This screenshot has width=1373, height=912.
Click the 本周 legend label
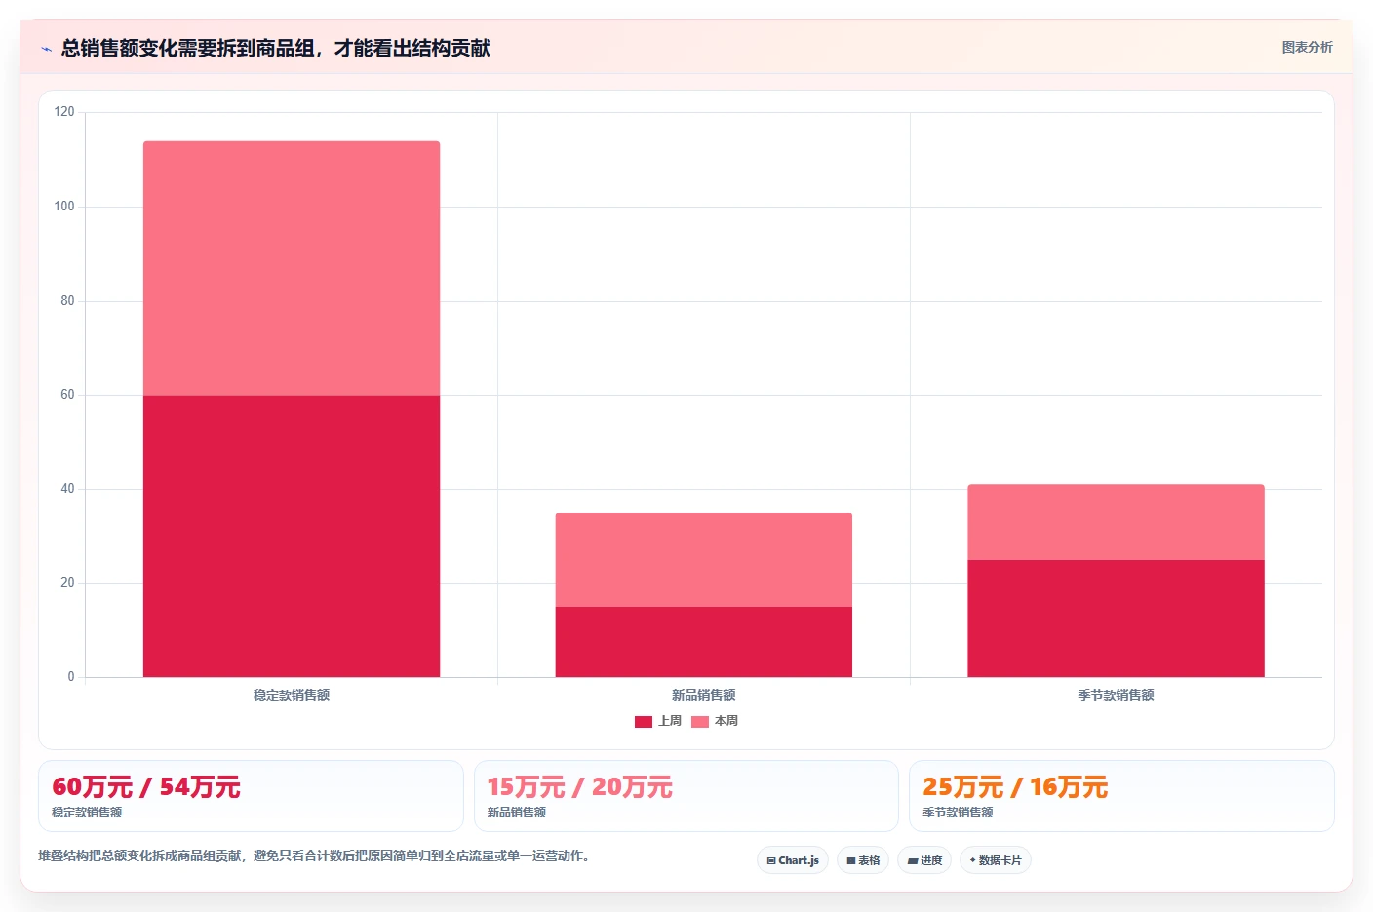(726, 722)
